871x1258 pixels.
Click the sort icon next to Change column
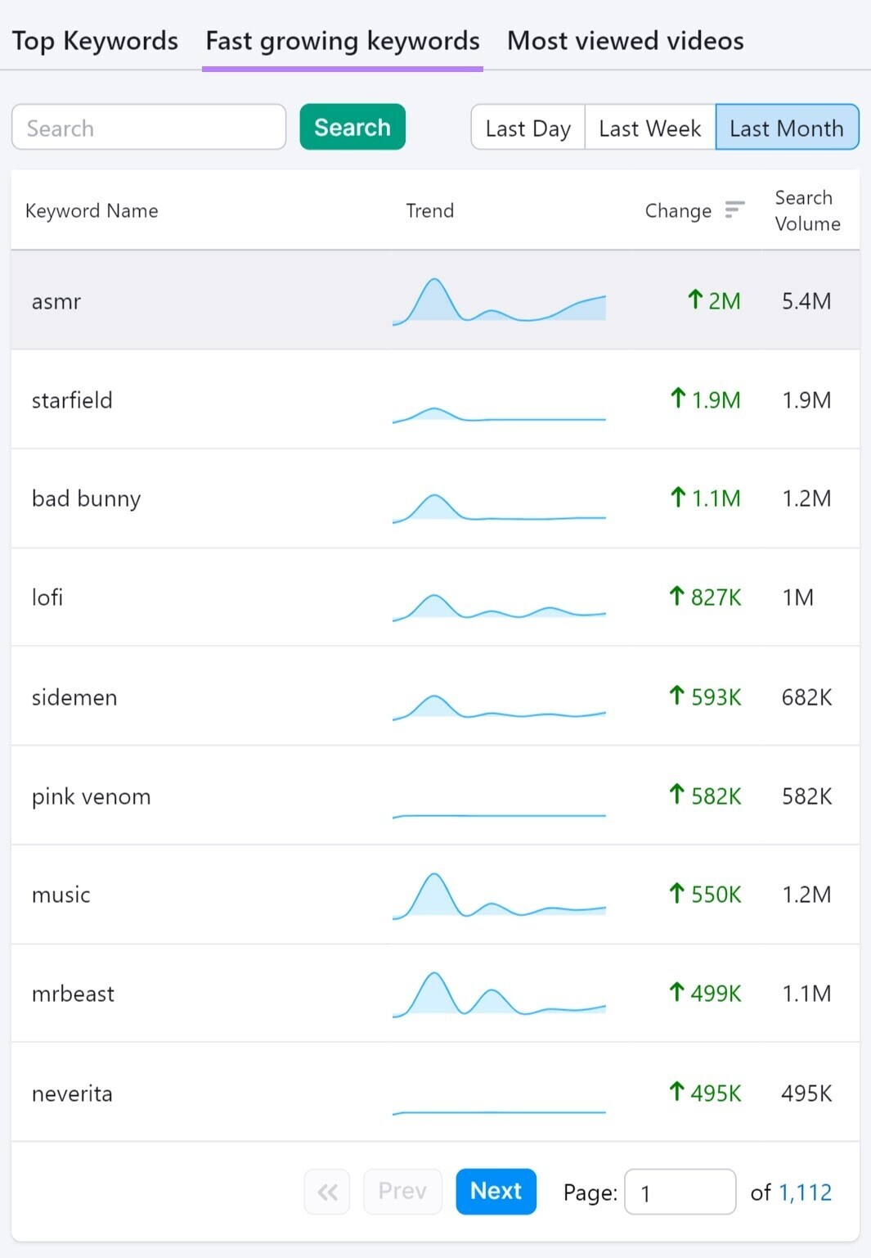pos(734,210)
